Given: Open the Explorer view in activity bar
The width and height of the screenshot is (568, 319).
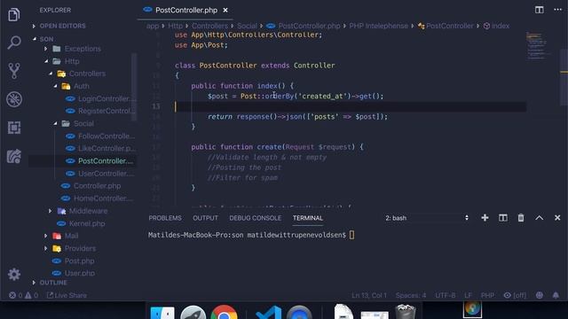Looking at the screenshot, I should (14, 14).
